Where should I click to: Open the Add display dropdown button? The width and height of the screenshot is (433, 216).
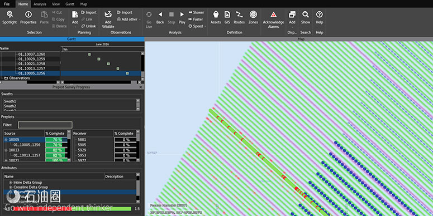point(292,19)
